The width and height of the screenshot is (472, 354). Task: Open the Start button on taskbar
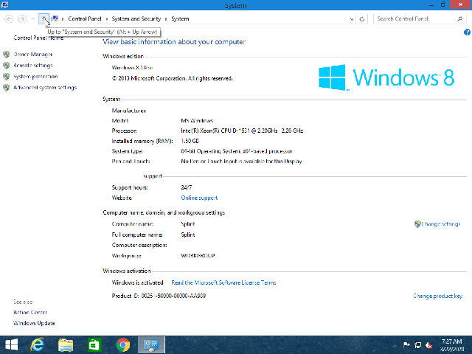click(x=12, y=345)
